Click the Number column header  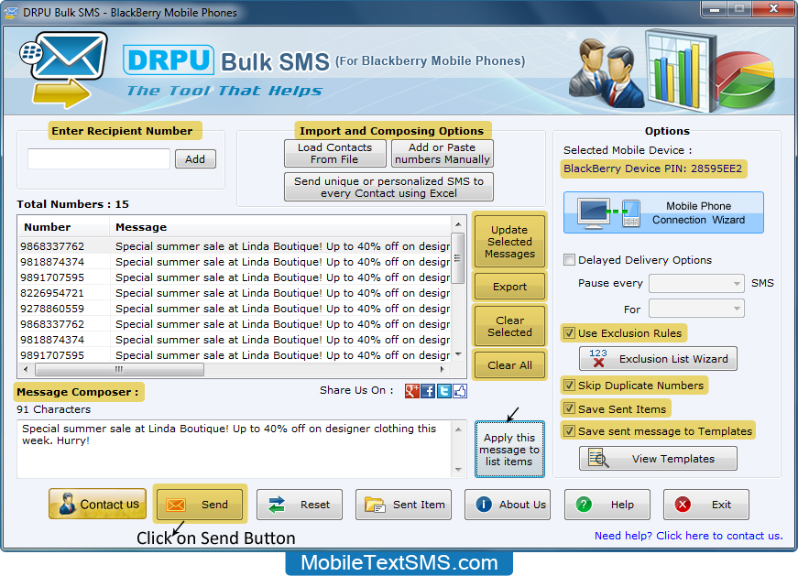click(x=63, y=227)
